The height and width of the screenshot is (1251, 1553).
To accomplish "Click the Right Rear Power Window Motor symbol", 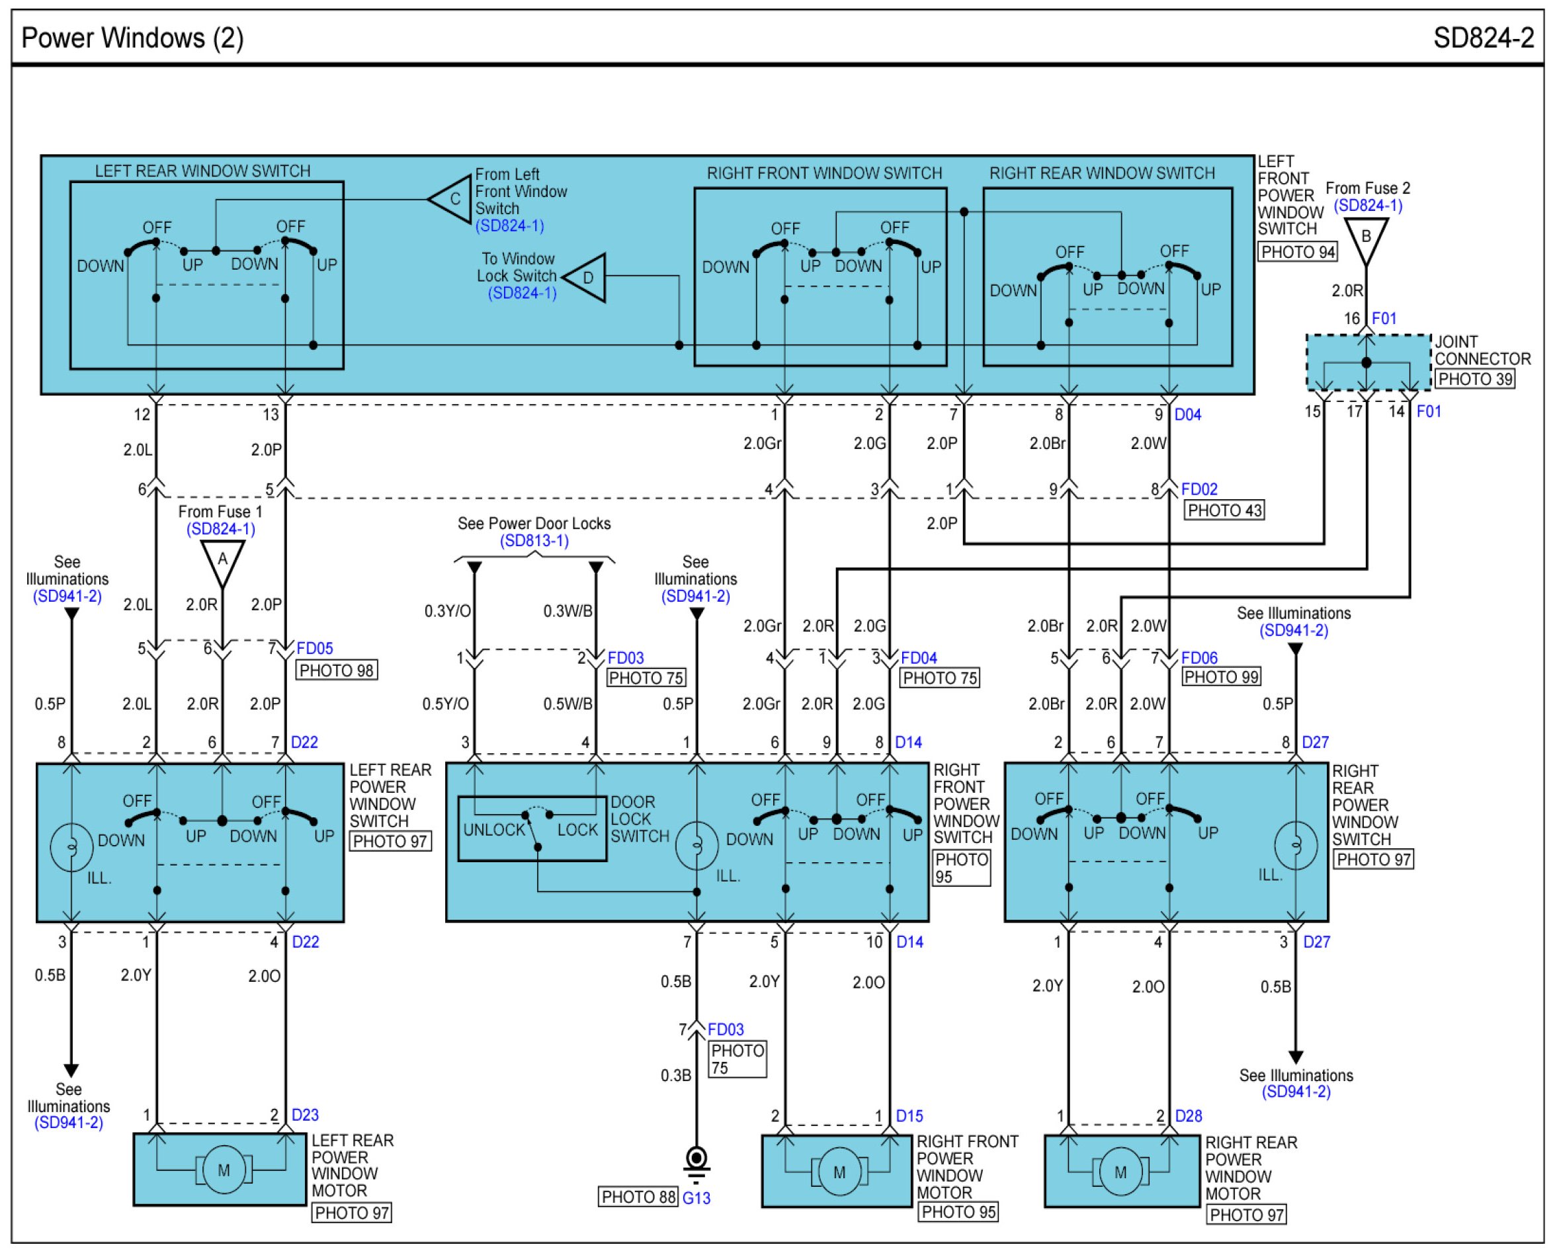I will tap(1120, 1172).
